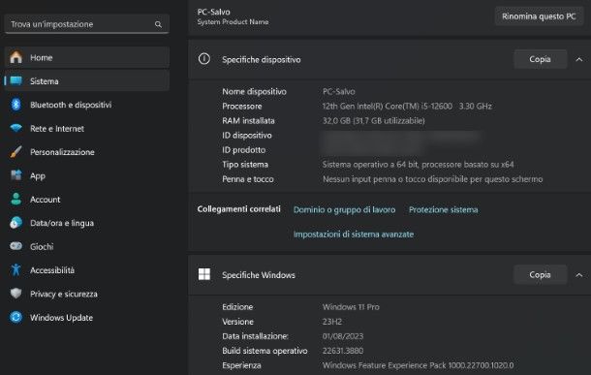Viewport: 591px width, 375px height.
Task: Click the ID dispositivo label
Action: pyautogui.click(x=247, y=136)
